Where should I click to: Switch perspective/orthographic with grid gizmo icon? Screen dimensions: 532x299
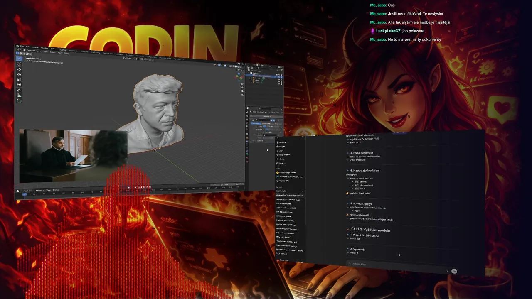point(242,95)
